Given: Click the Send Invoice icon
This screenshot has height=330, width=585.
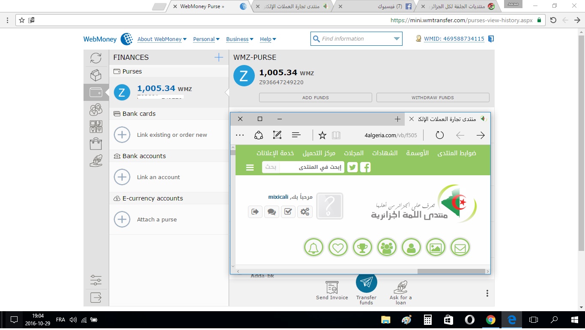Looking at the screenshot, I should pos(332,287).
